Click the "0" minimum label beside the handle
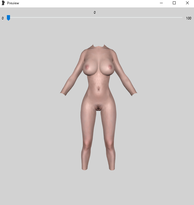This screenshot has width=194, height=205. 3,18
